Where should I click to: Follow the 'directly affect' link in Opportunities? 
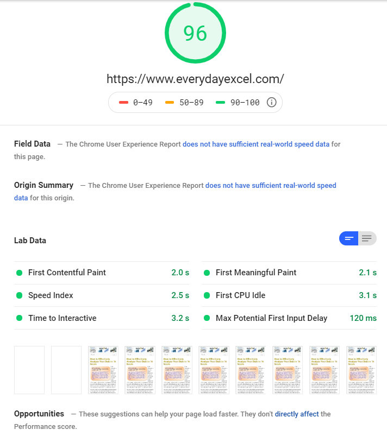[x=297, y=414]
